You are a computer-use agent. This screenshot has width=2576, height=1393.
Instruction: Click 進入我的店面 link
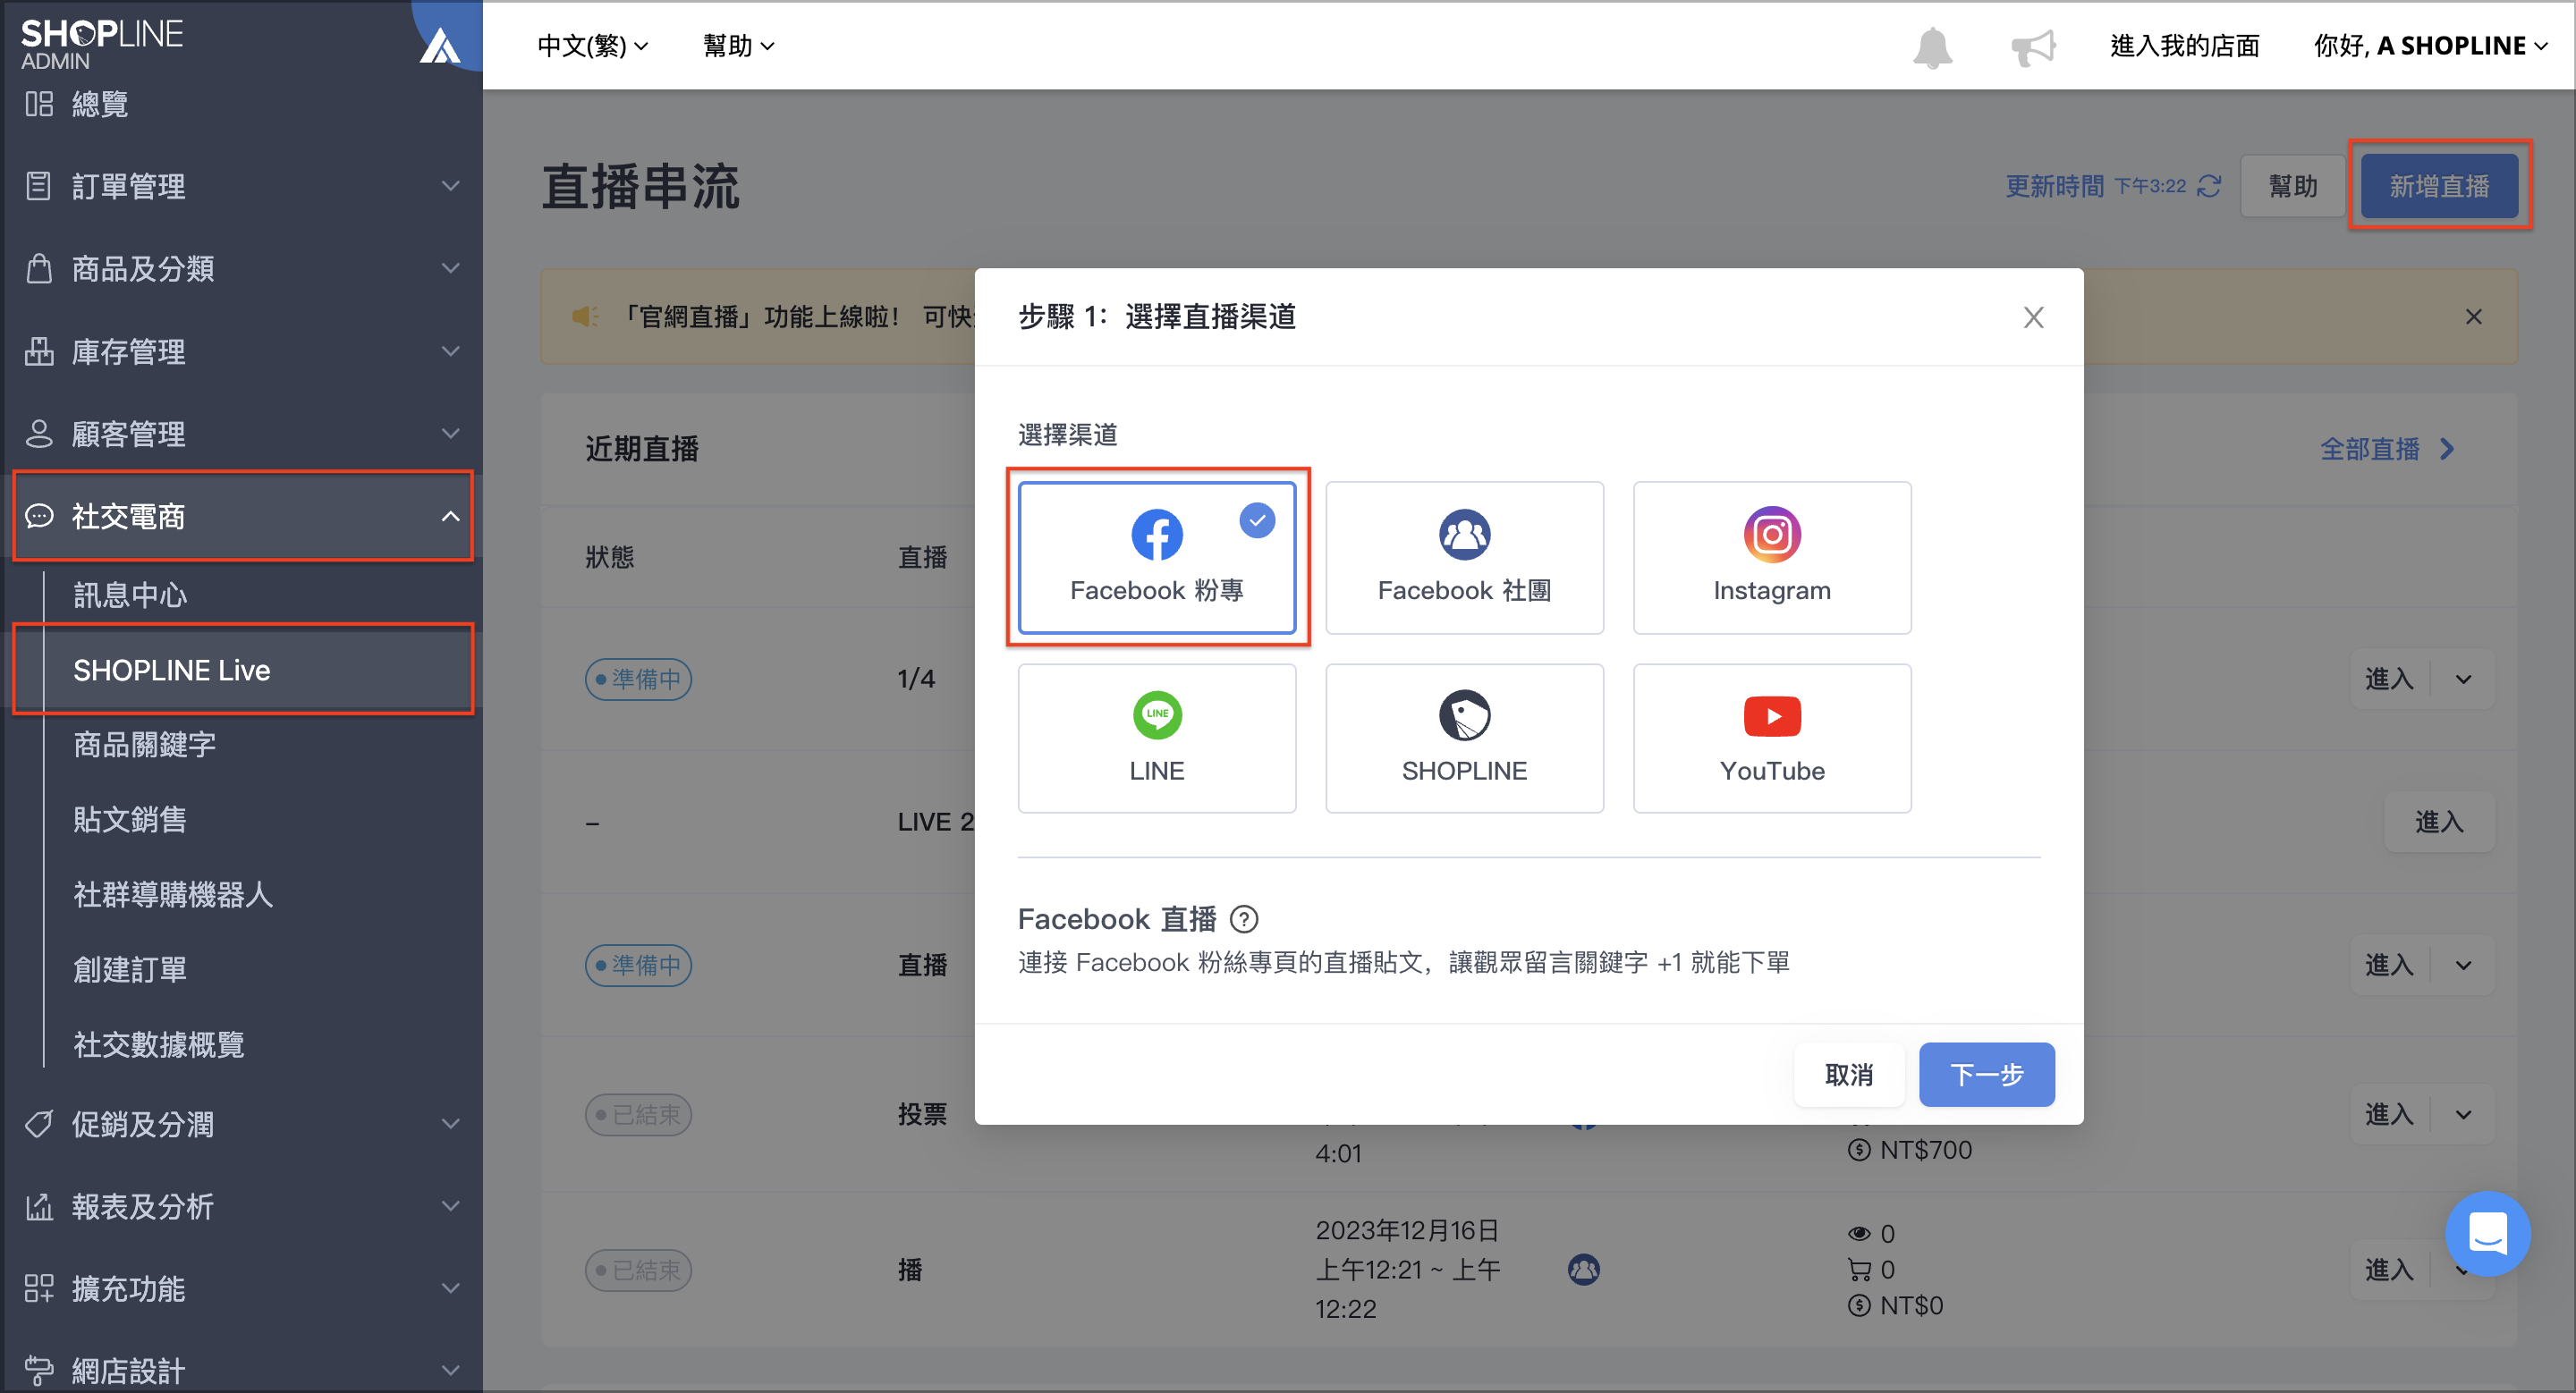[2184, 46]
